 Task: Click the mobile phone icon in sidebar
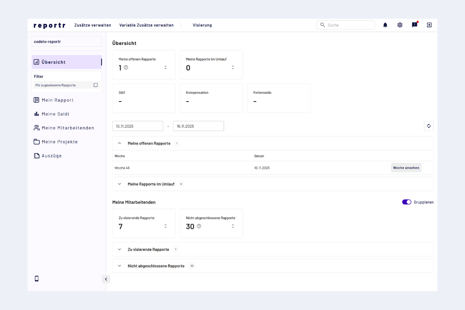click(x=37, y=279)
